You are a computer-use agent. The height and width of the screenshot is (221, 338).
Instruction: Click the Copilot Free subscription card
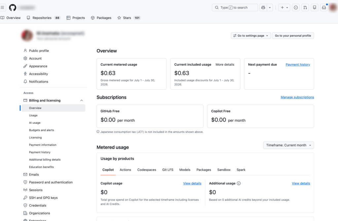click(261, 116)
